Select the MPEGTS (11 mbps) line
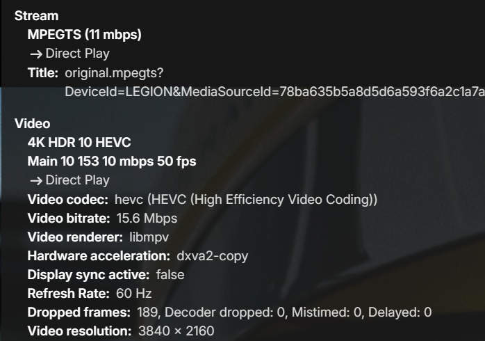 pos(84,35)
